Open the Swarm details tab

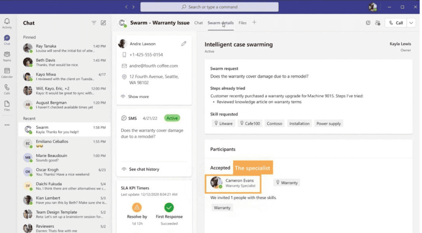point(220,23)
